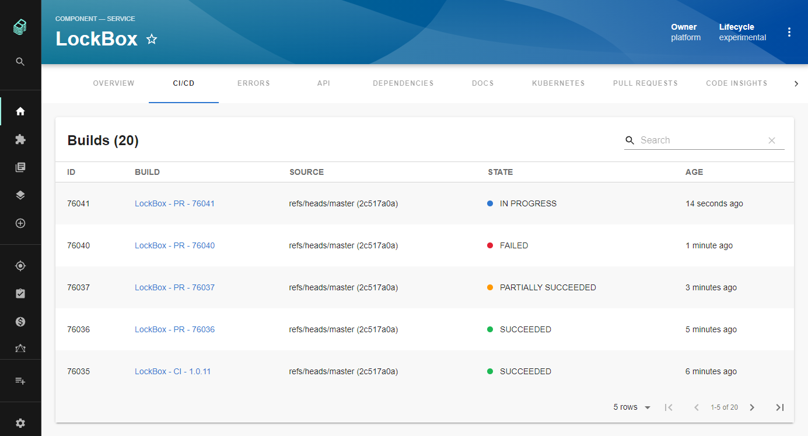This screenshot has width=808, height=436.
Task: Click the STATE column header
Action: click(x=501, y=172)
